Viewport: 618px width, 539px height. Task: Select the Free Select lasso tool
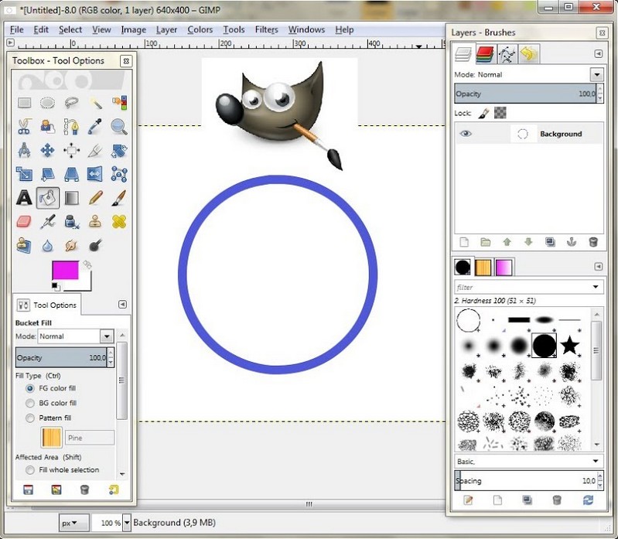tap(71, 103)
